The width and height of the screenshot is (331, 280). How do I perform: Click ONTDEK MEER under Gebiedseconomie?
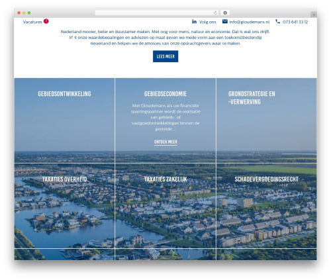pos(165,142)
